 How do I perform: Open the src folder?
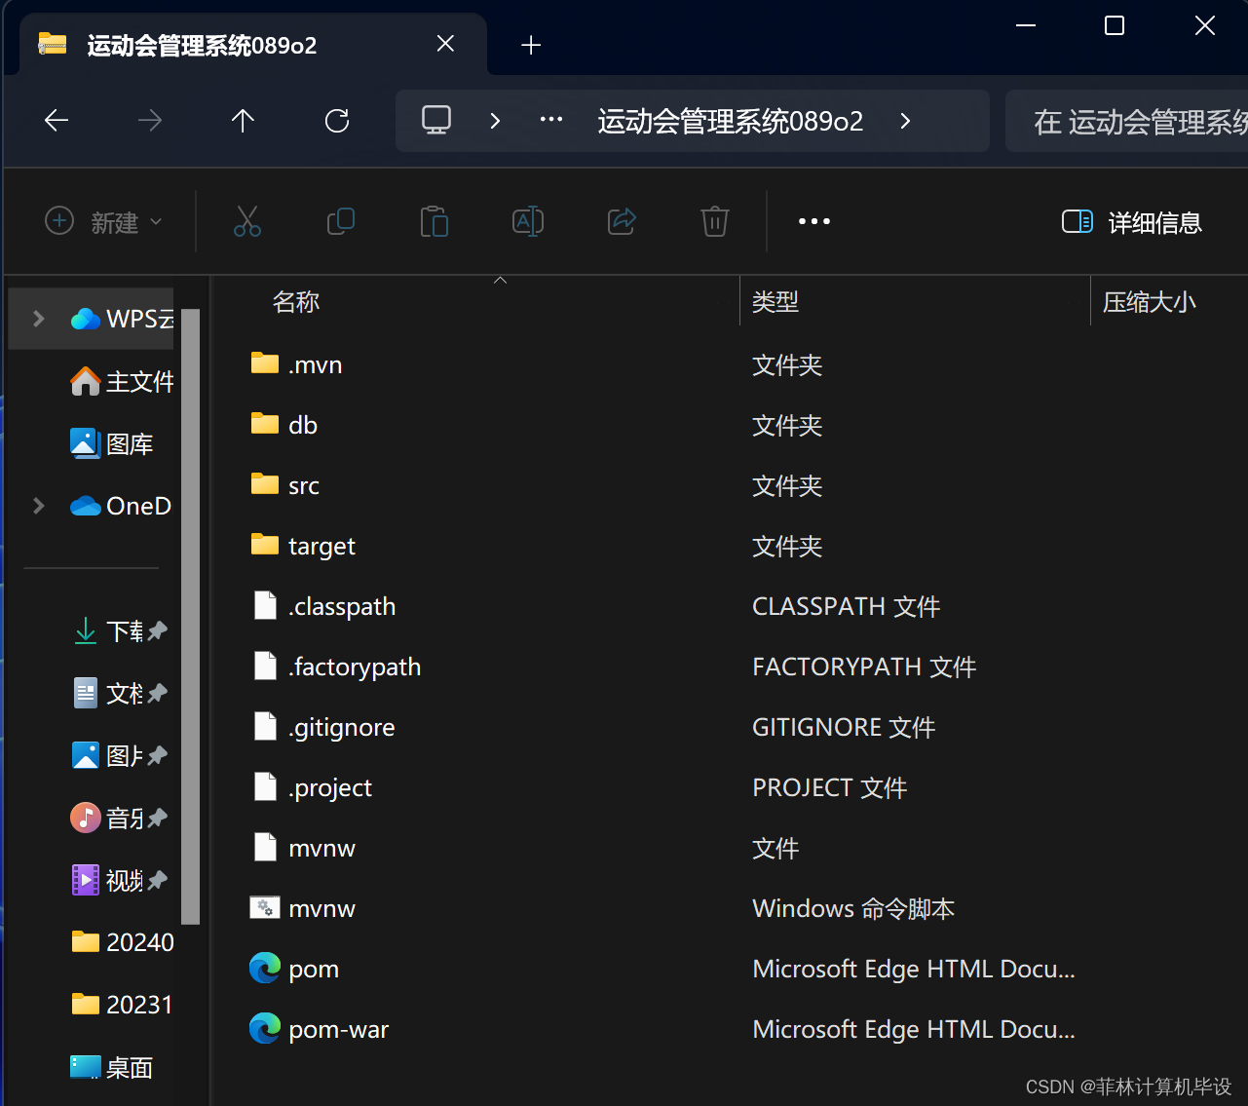(x=303, y=484)
